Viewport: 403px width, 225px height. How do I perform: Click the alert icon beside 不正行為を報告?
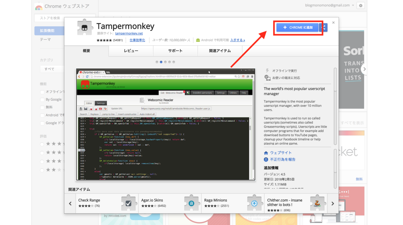tap(266, 159)
